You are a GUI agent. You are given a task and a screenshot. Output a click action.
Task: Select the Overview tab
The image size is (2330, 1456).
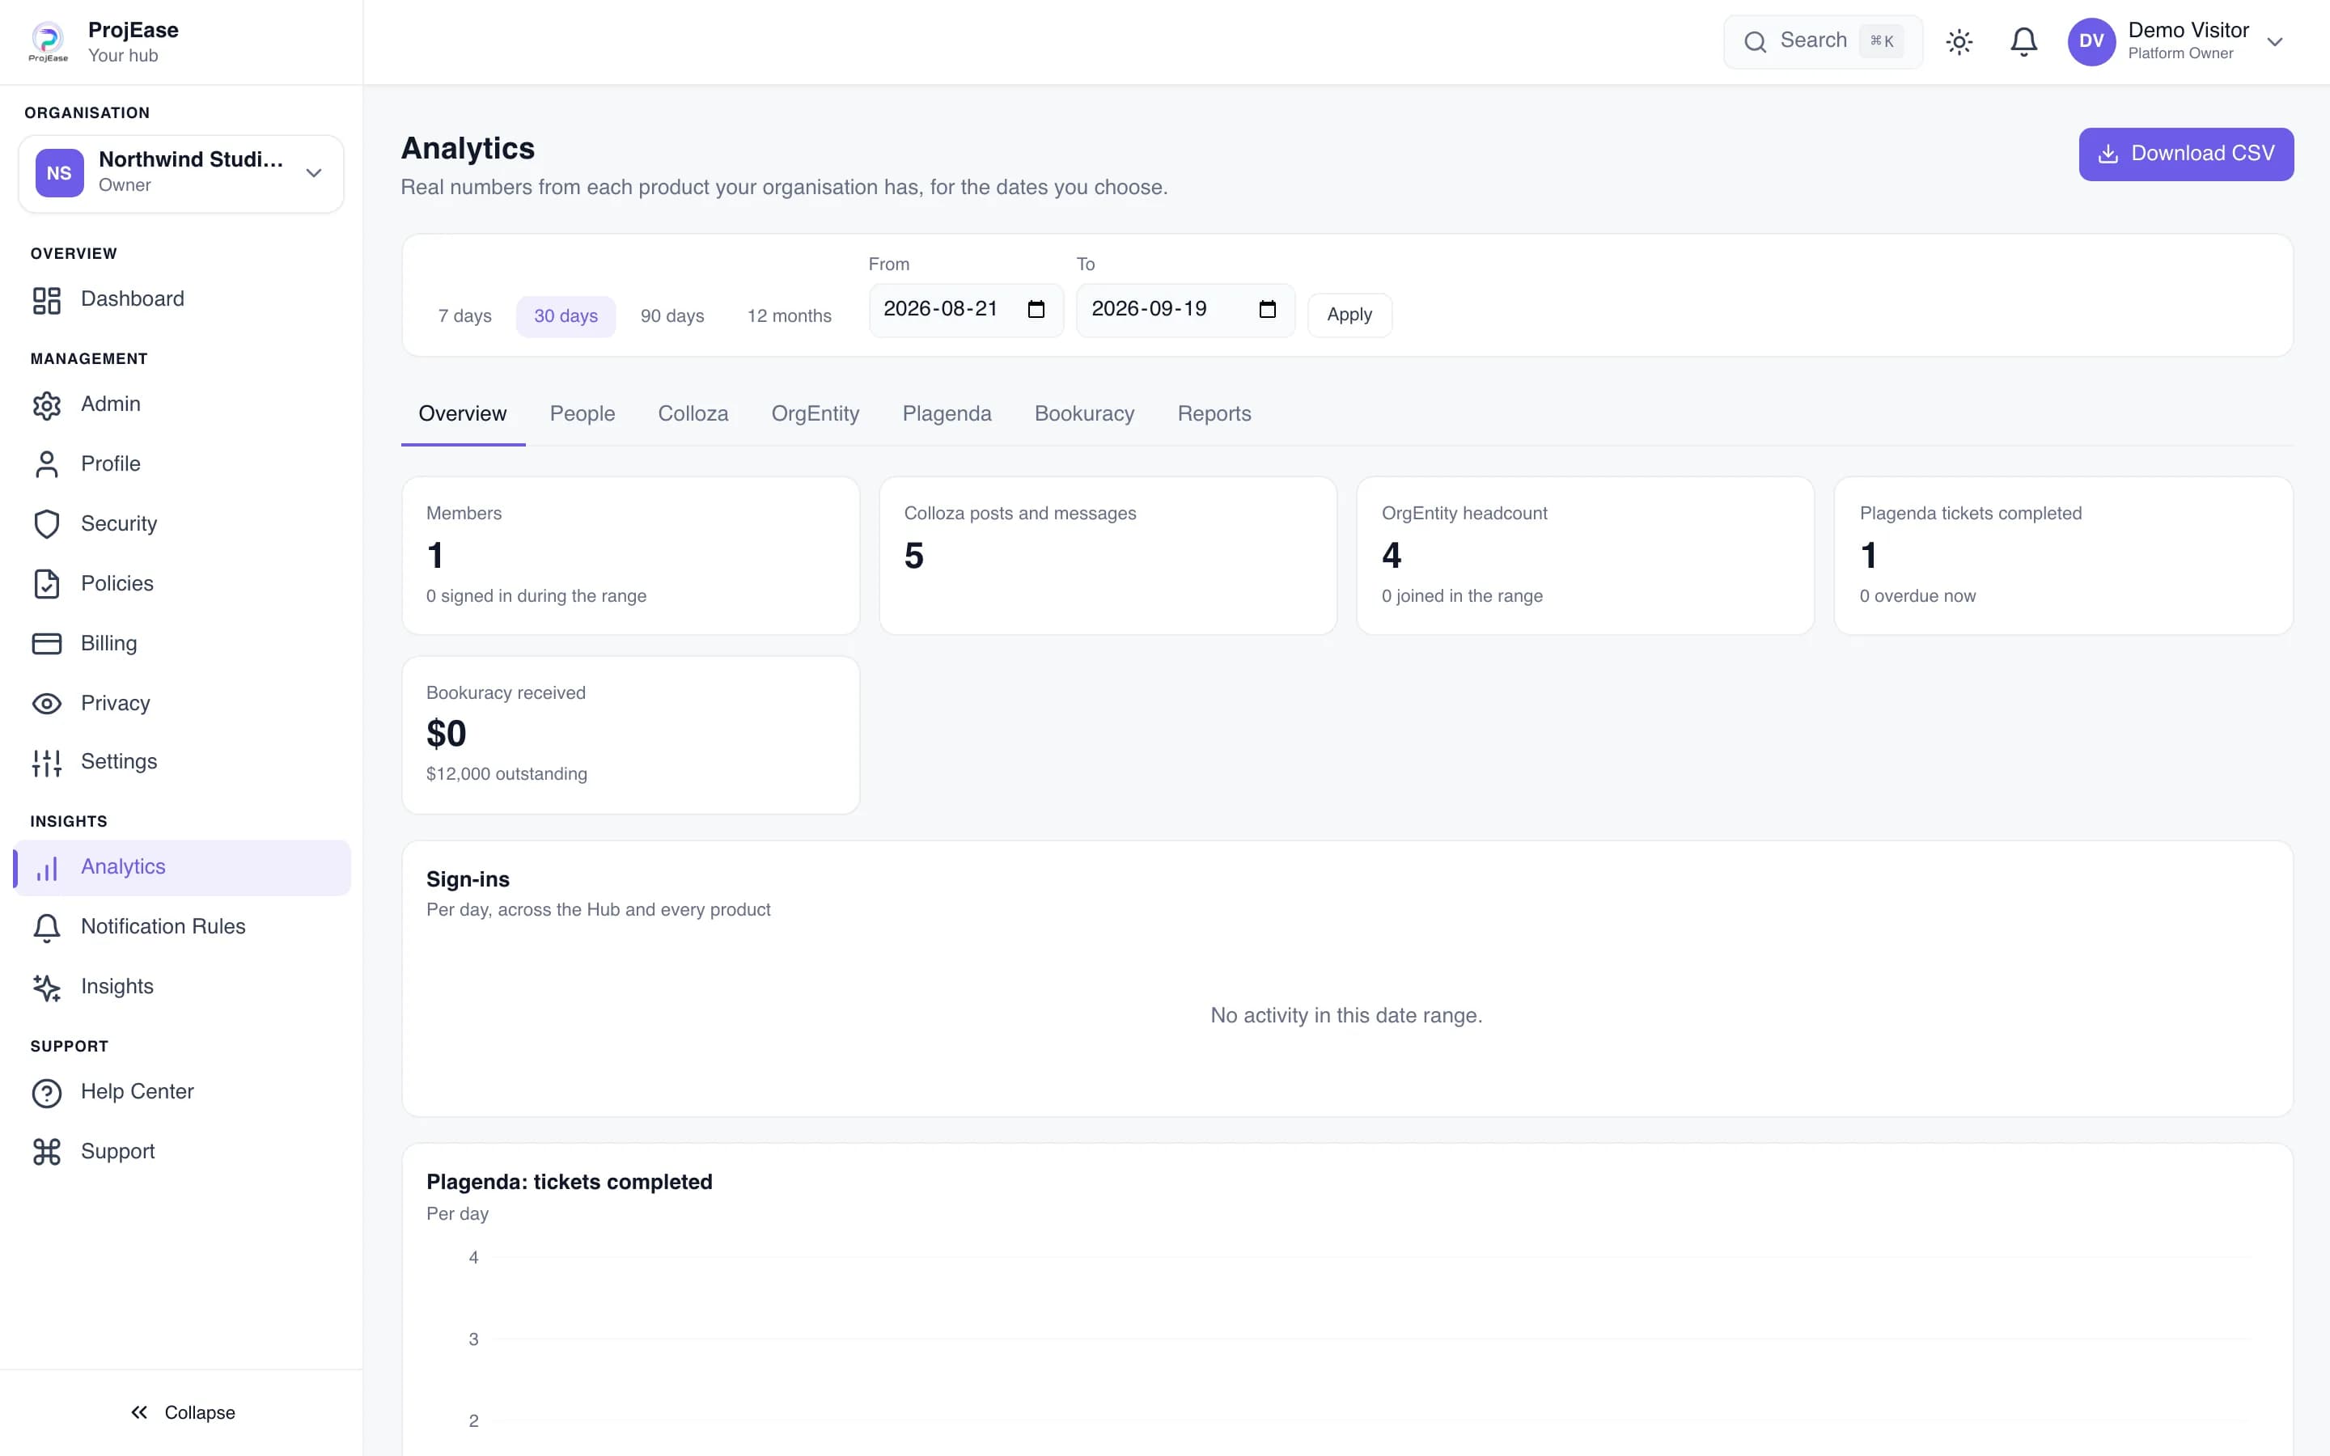click(462, 414)
